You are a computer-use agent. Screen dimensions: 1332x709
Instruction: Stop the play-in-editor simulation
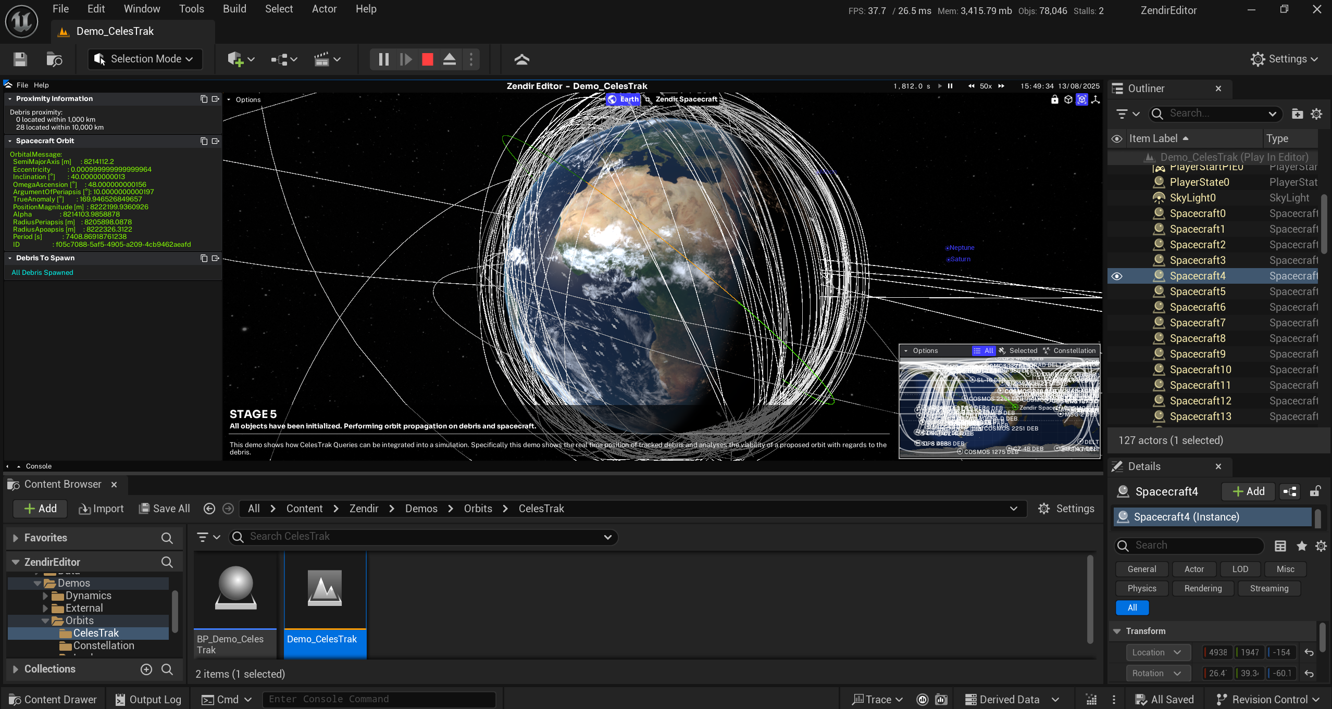click(x=427, y=59)
